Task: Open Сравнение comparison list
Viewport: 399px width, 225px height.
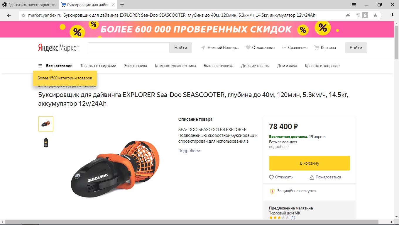Action: click(x=295, y=47)
